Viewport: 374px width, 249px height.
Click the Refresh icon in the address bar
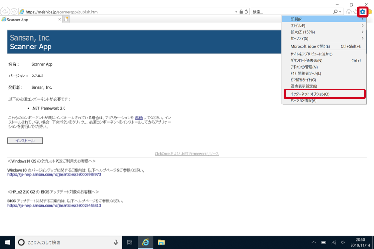(x=246, y=11)
